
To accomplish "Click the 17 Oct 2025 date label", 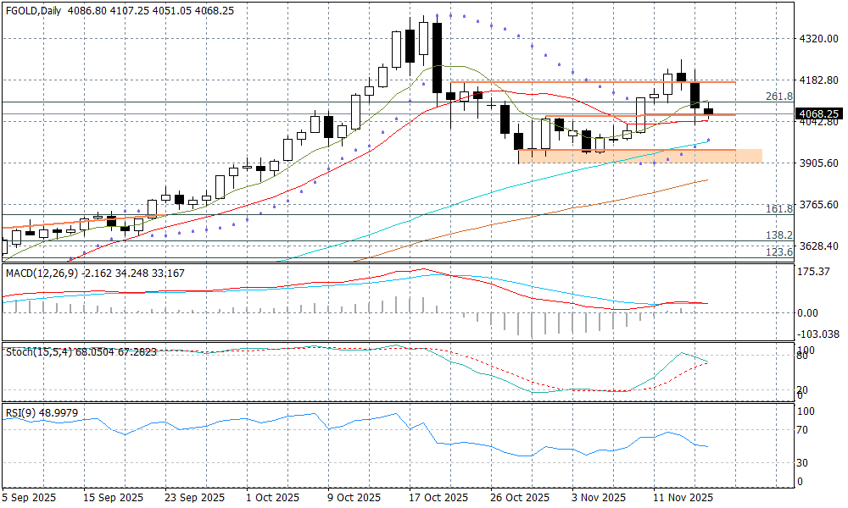I will (x=437, y=497).
